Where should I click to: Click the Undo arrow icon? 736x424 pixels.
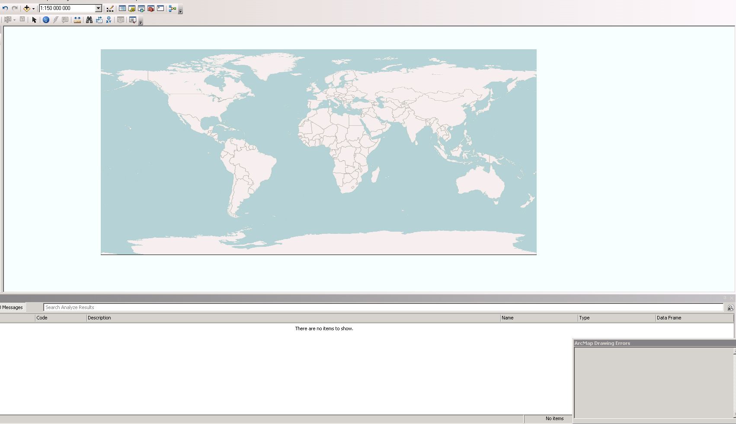coord(5,8)
